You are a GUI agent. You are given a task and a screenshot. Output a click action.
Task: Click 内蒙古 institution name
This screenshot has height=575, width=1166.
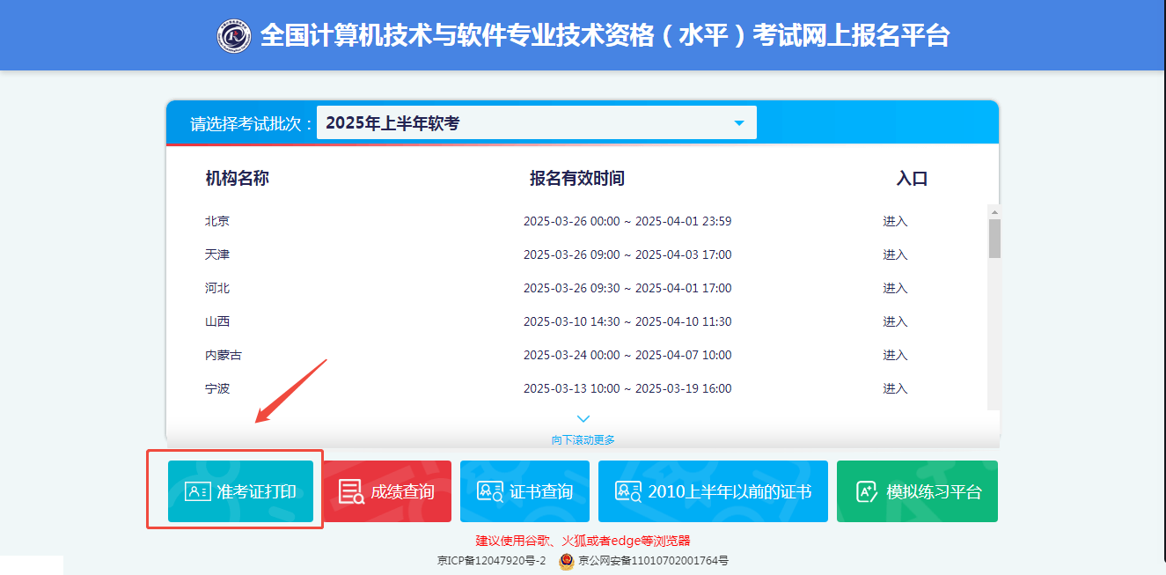click(x=224, y=355)
